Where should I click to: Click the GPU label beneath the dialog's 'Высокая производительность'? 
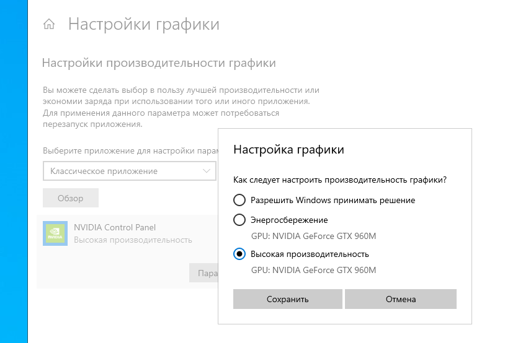coord(313,270)
